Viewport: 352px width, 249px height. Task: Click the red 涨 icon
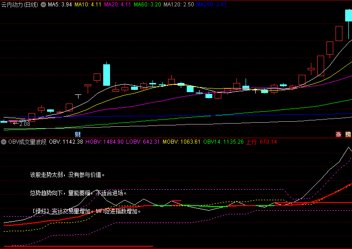point(338,135)
